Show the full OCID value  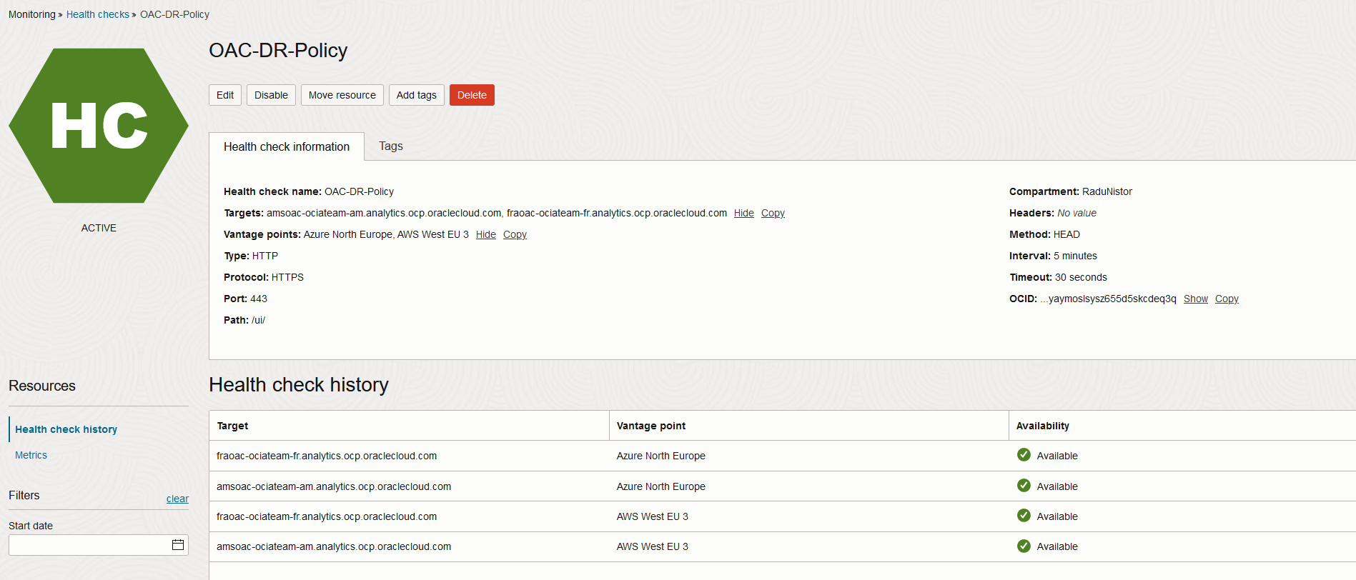click(x=1195, y=299)
